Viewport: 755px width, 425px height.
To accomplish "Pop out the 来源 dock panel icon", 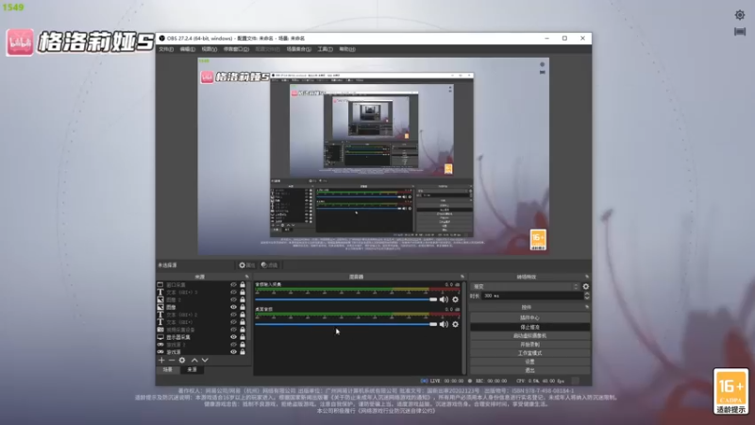I will (x=247, y=277).
